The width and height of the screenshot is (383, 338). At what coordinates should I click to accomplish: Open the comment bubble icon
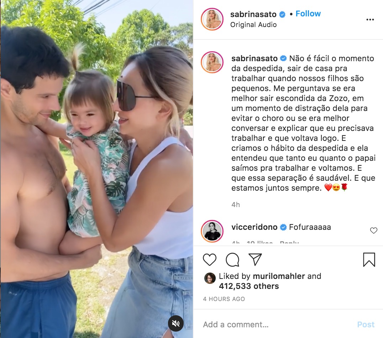pos(232,259)
